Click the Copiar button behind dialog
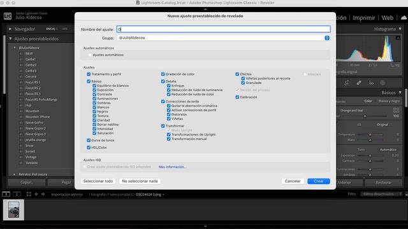 [x=27, y=183]
